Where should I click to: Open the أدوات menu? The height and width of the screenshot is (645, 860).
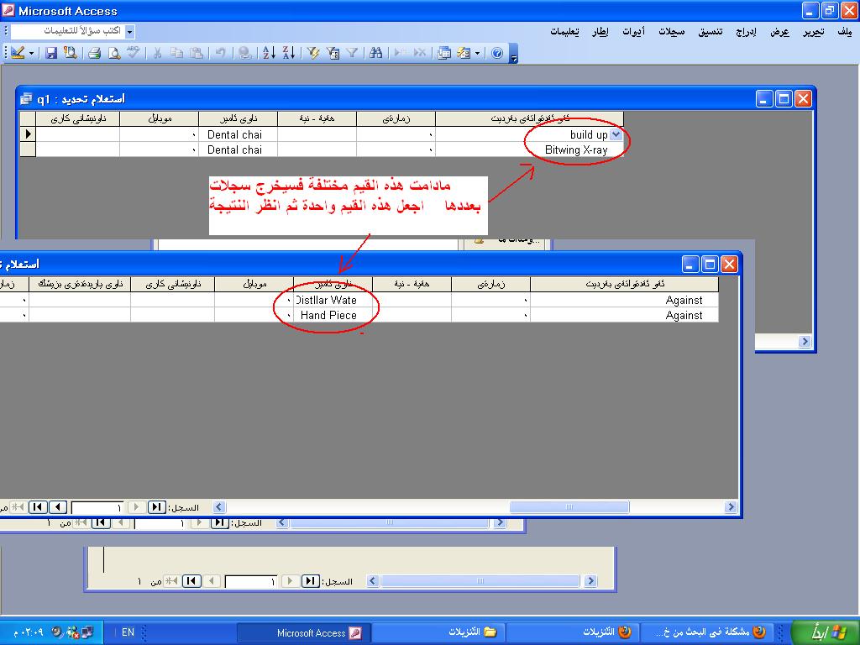(633, 32)
